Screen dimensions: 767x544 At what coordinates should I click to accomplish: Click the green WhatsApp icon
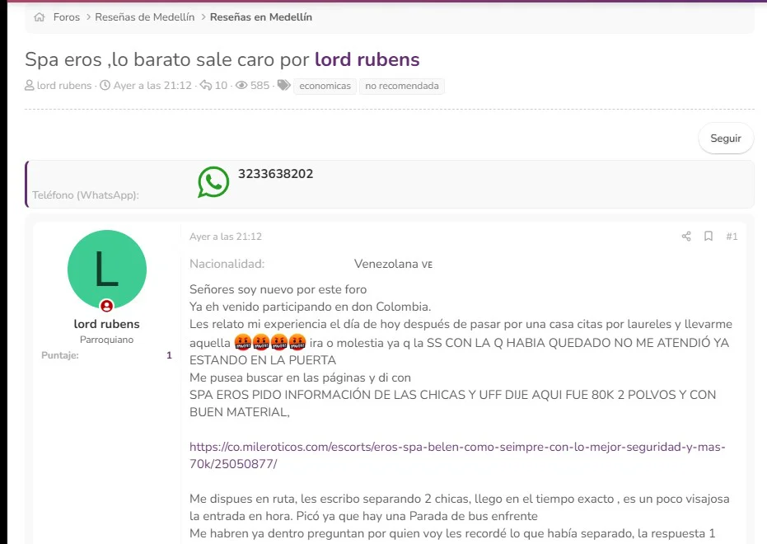(213, 182)
